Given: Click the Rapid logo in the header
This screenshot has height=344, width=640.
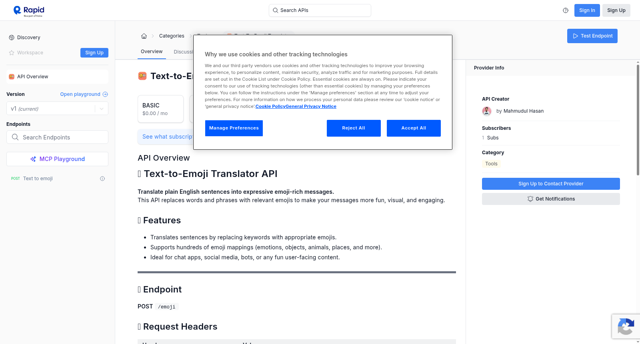Looking at the screenshot, I should point(29,11).
